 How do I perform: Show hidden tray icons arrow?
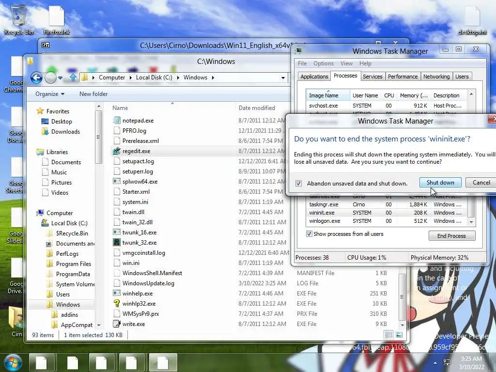click(x=435, y=363)
